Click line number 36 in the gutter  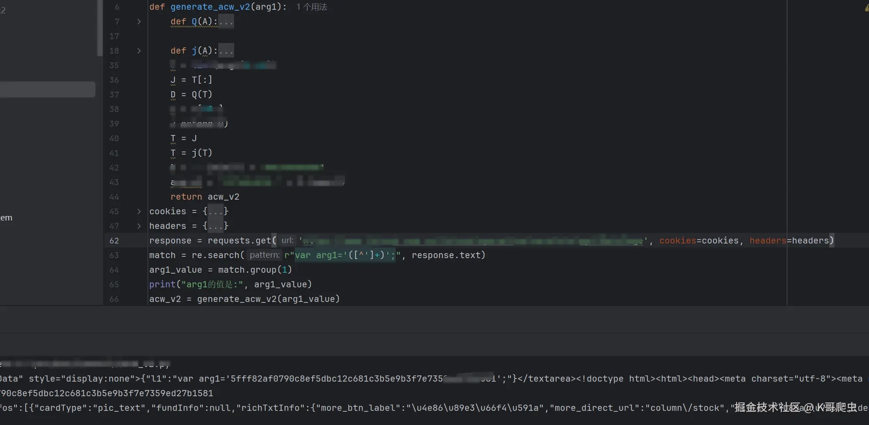coord(114,80)
